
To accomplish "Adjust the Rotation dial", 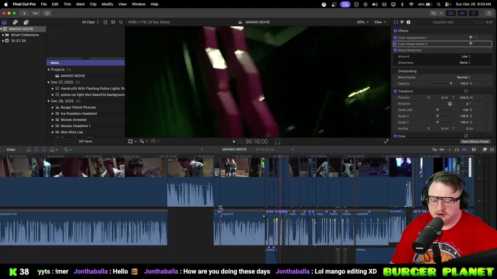I will coord(450,104).
